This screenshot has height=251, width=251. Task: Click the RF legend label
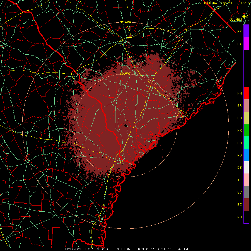click(239, 31)
